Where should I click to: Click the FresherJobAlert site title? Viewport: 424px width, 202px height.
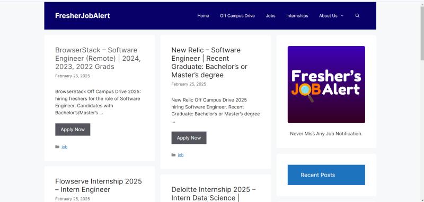tap(83, 16)
